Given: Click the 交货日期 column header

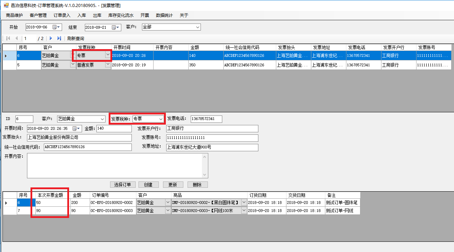Looking at the screenshot, I should (305, 195).
